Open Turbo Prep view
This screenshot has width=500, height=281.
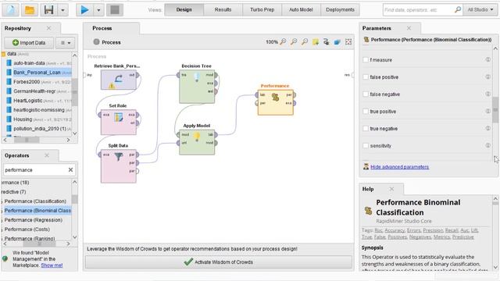click(x=262, y=9)
